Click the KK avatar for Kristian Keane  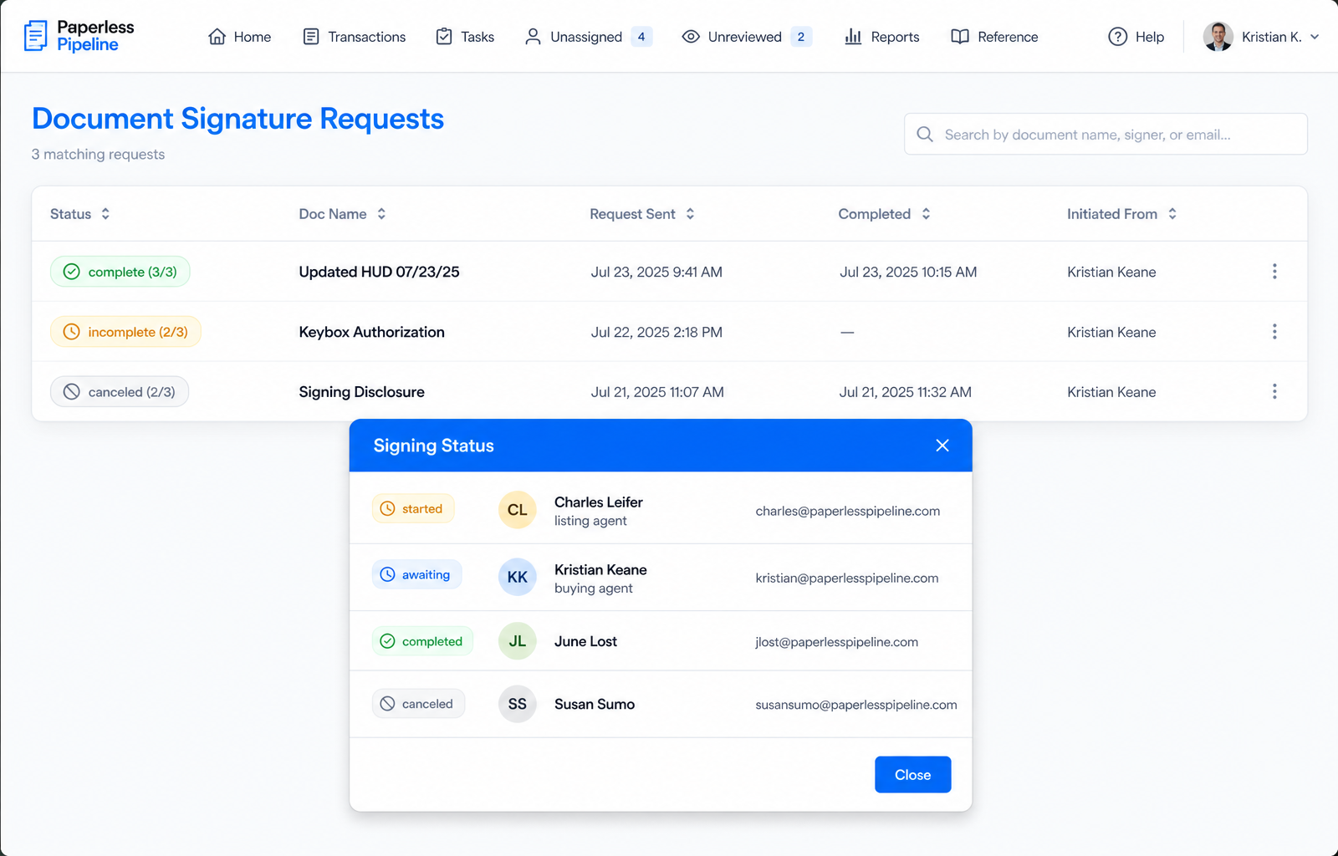click(518, 577)
